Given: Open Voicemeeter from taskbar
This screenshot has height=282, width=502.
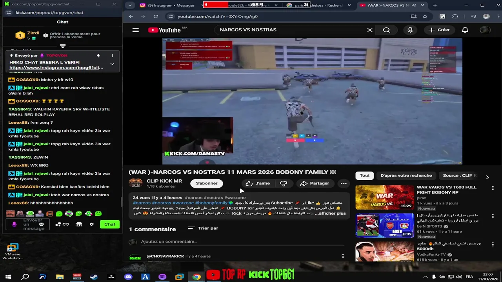Looking at the screenshot, I should click(x=77, y=277).
